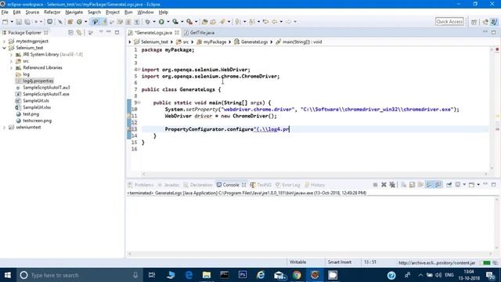Collapse All in Package Explorer

[70, 33]
